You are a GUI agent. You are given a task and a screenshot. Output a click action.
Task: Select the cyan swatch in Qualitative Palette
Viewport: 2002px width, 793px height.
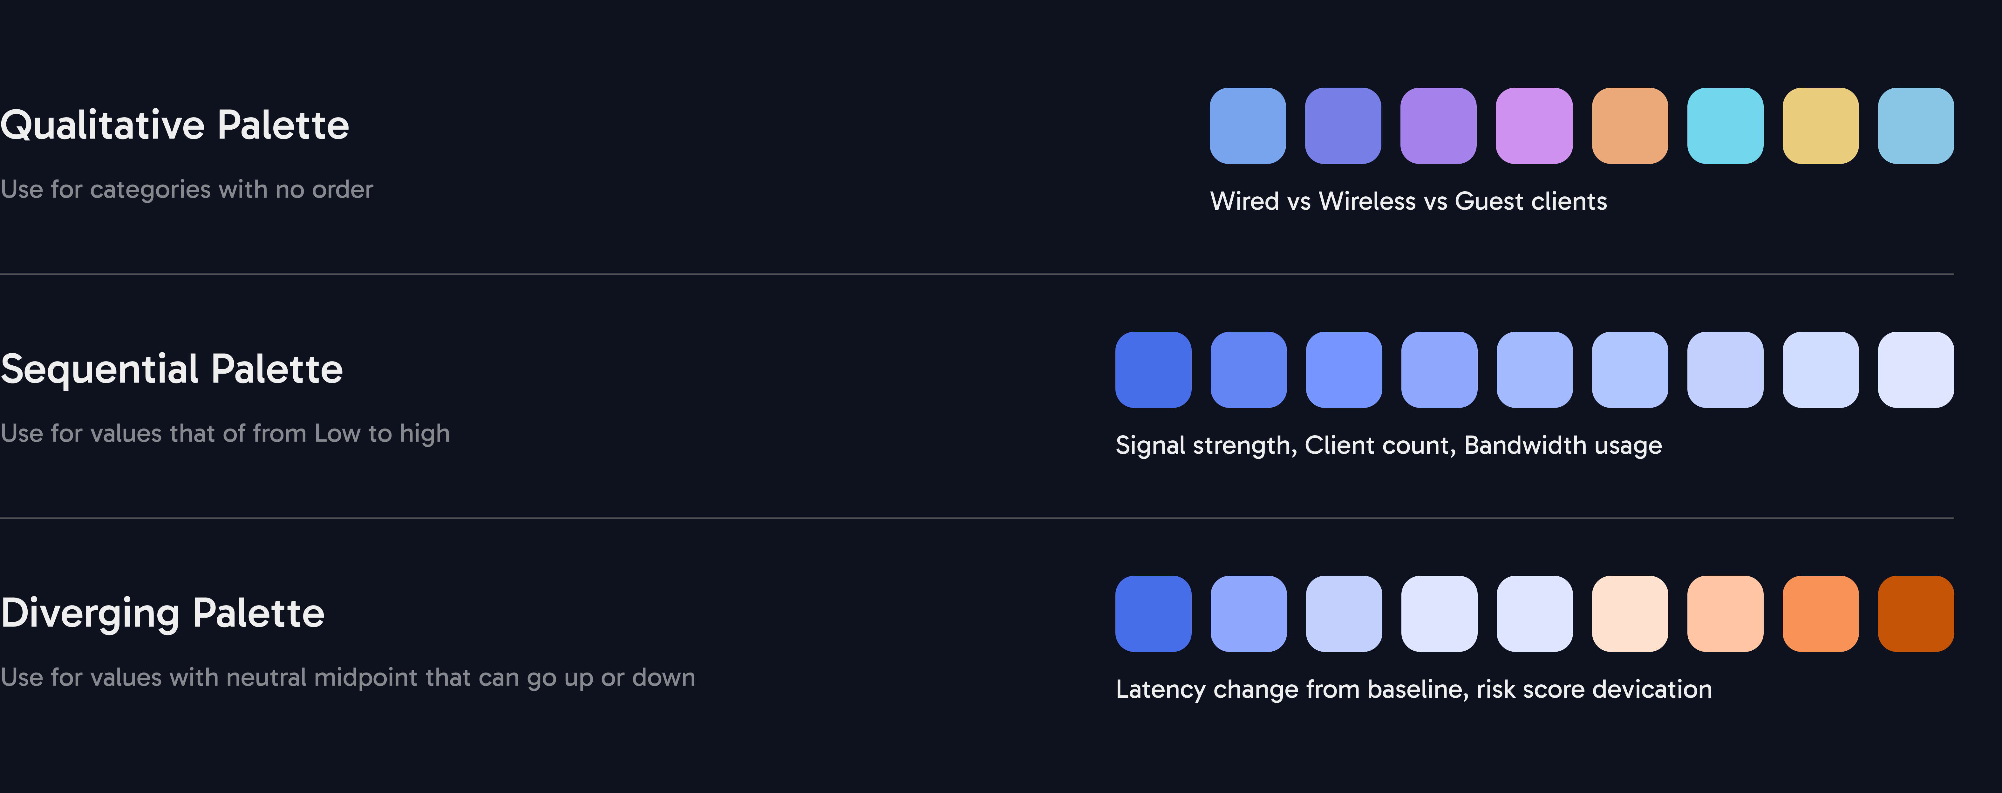coord(1725,126)
